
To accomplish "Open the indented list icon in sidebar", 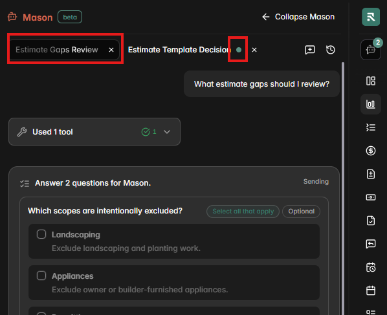I will point(370,127).
